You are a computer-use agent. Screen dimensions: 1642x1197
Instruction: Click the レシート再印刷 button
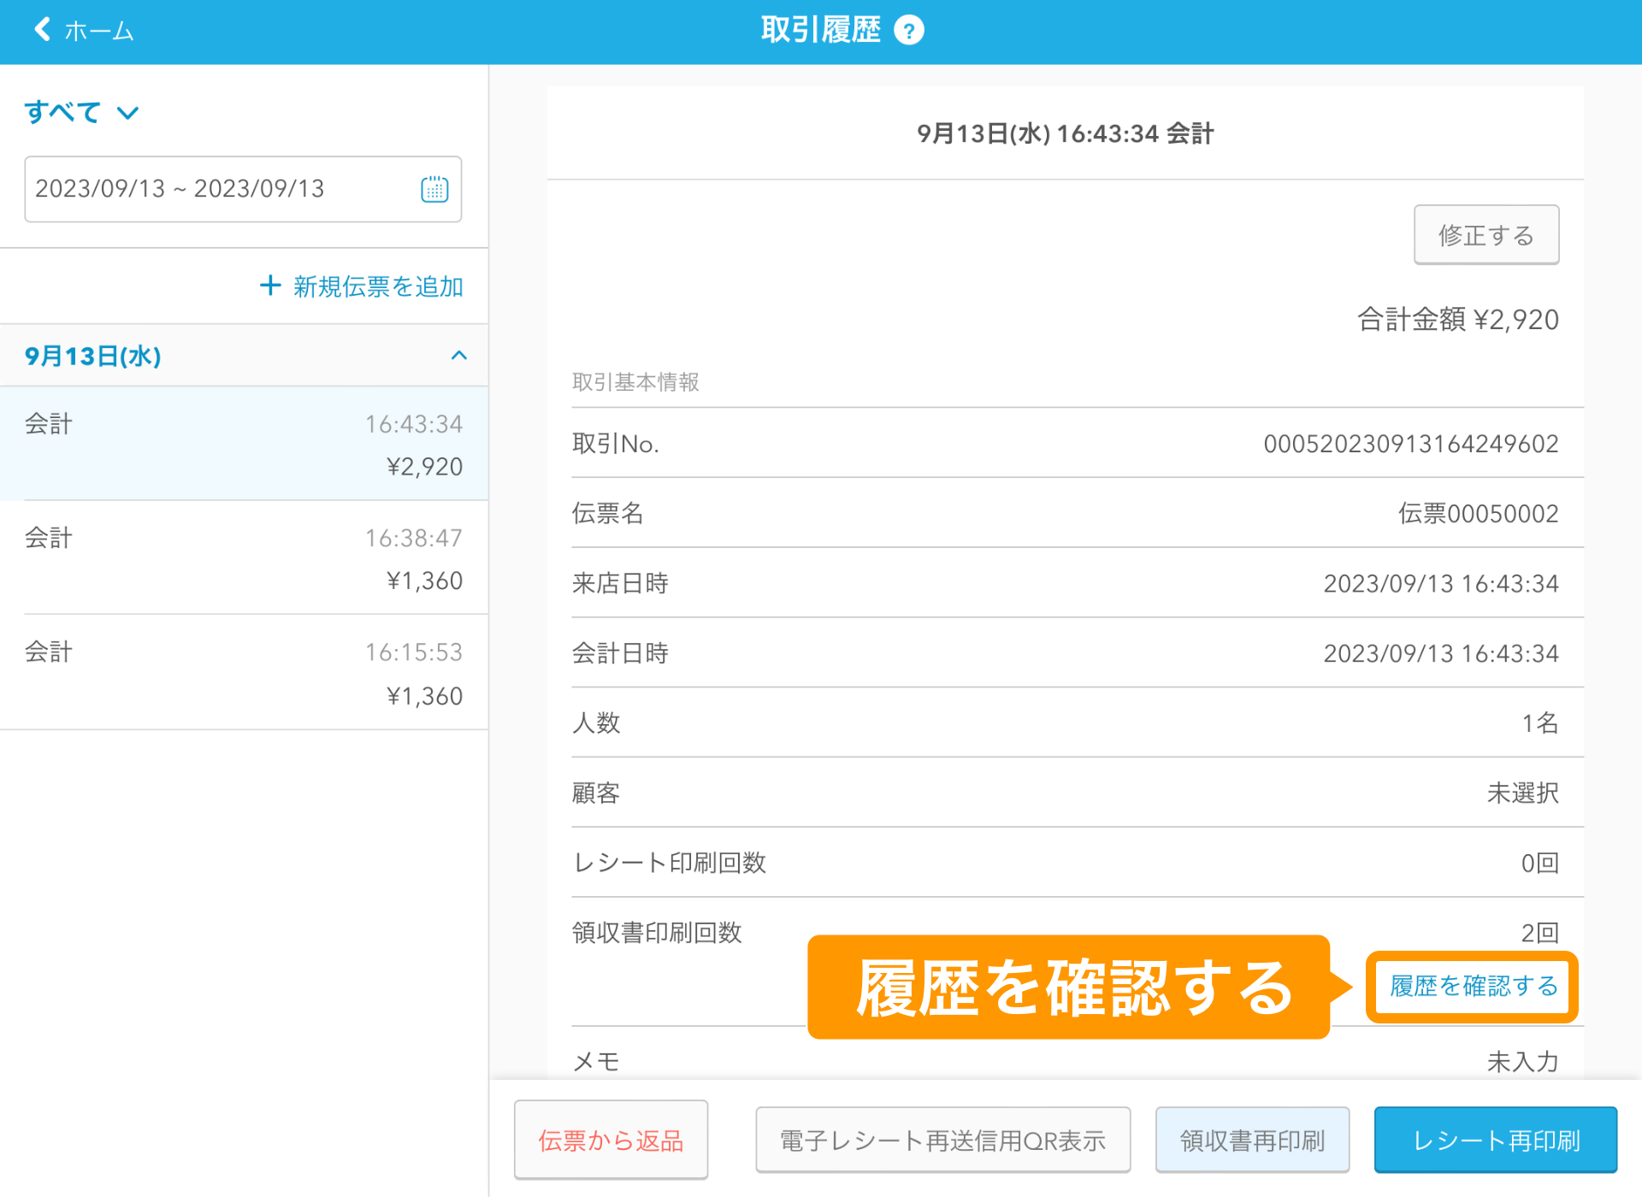pos(1496,1141)
